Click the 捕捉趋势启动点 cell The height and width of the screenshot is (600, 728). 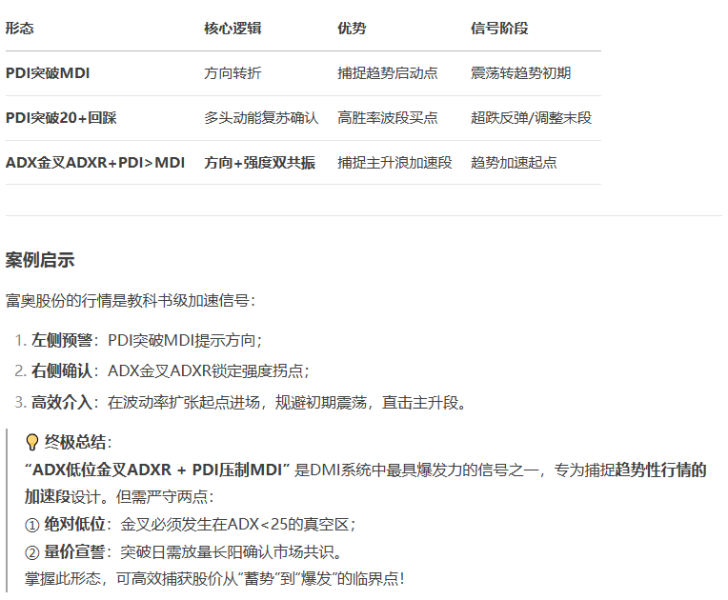pos(387,73)
